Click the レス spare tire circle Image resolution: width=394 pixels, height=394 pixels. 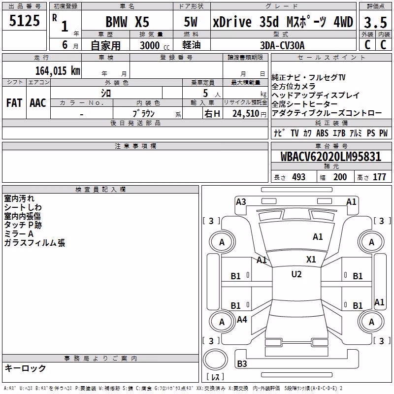pos(215,360)
